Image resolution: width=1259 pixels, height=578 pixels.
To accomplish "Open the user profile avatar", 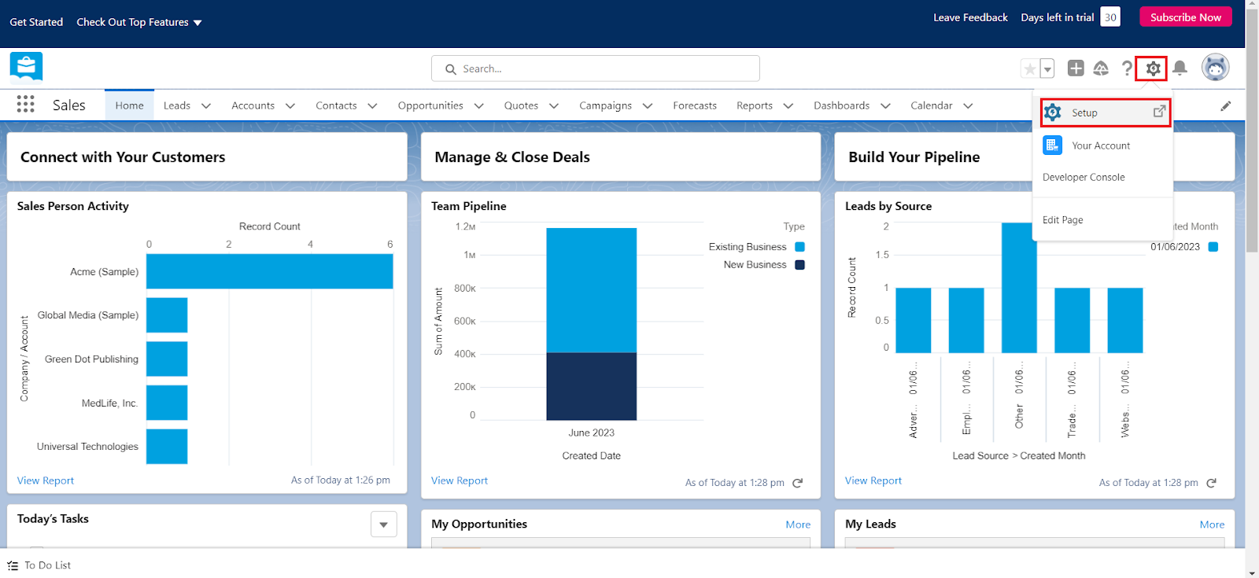I will coord(1215,68).
